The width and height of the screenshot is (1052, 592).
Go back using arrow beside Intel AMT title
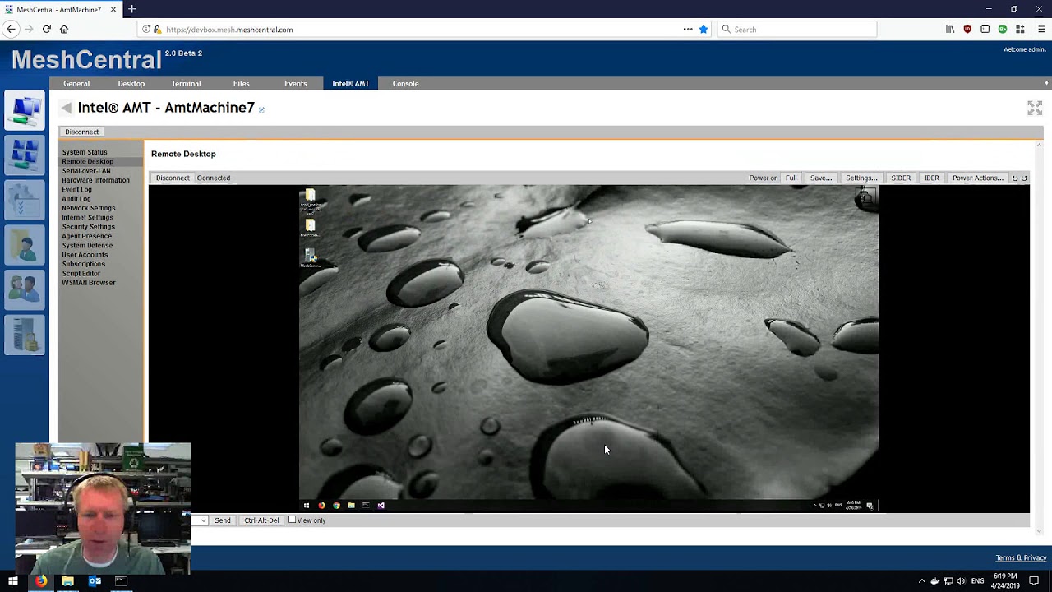coord(66,108)
